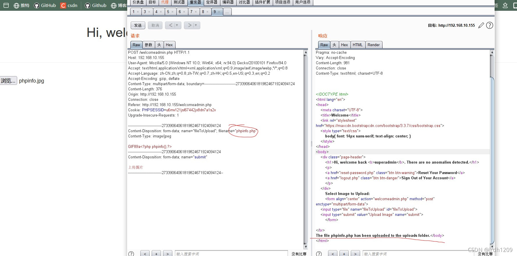
Task: Click the response pane vertical scrollbar
Action: 492,149
